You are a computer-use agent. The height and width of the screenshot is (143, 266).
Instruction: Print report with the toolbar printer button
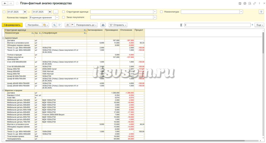tap(103, 25)
